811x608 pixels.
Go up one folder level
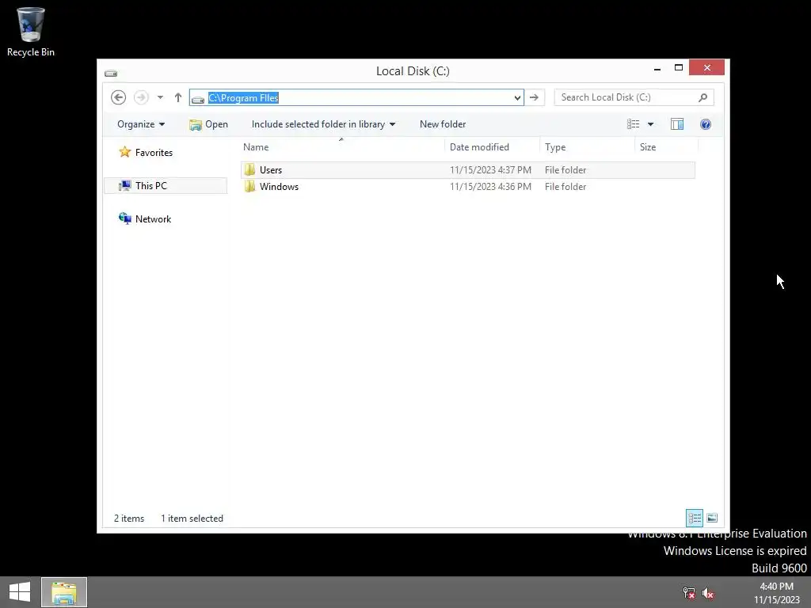point(178,97)
